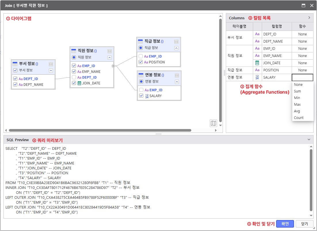
Task: Maximize the Join dialog window
Action: click(303, 5)
